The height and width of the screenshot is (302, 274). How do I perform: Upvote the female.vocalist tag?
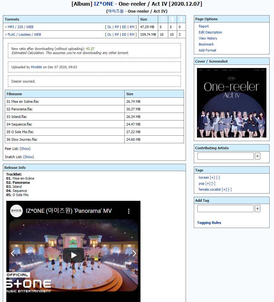point(224,190)
